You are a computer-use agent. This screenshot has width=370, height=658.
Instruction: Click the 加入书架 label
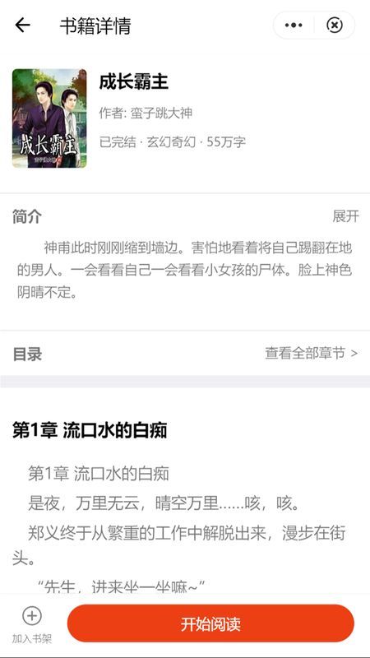[x=32, y=639]
